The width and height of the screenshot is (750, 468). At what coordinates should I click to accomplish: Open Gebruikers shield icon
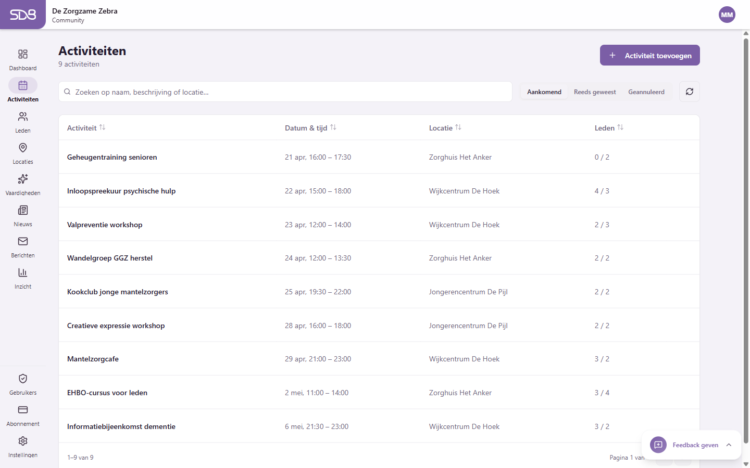tap(23, 379)
